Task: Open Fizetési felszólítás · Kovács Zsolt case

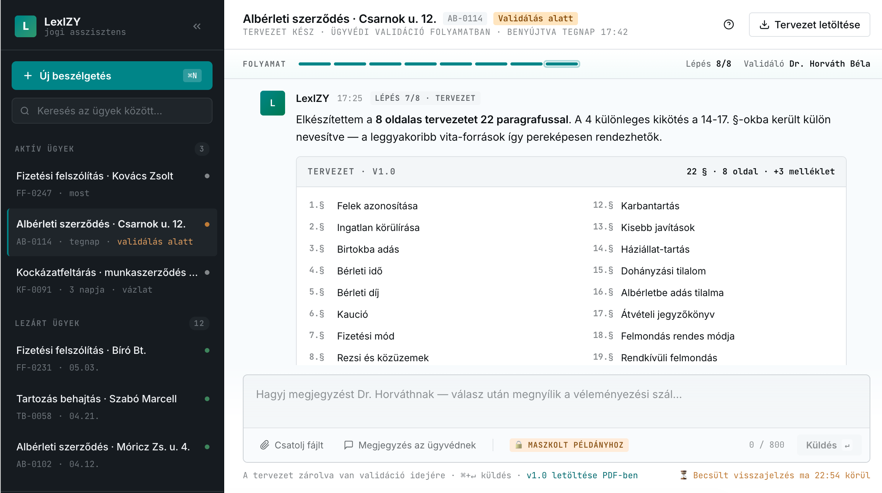Action: tap(112, 184)
